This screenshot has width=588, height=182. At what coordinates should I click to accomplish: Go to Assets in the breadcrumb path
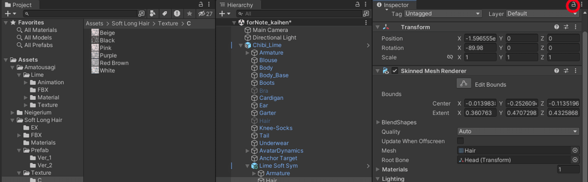click(x=95, y=23)
